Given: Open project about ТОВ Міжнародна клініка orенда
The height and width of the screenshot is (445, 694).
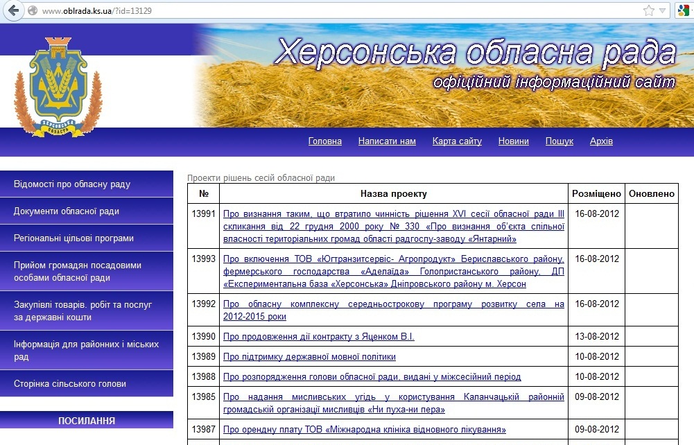Looking at the screenshot, I should 364,430.
